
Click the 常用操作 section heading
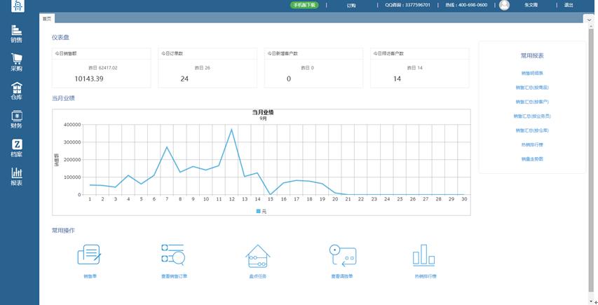coord(63,230)
